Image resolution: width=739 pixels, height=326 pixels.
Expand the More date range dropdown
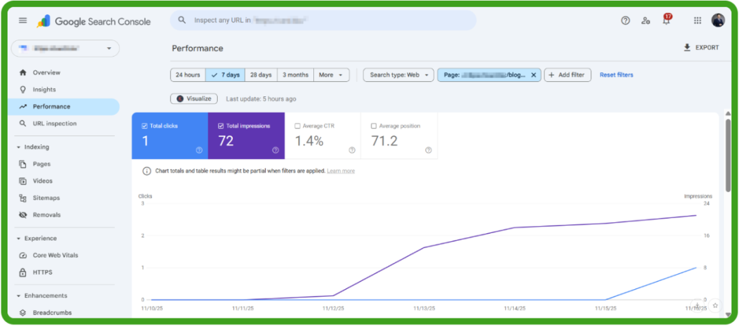tap(332, 75)
